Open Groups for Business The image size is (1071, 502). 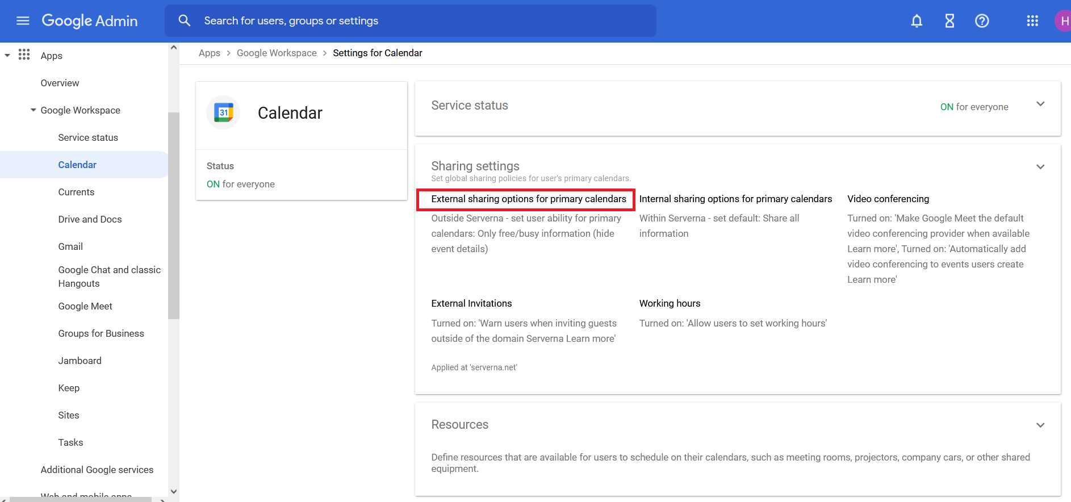[x=101, y=333]
